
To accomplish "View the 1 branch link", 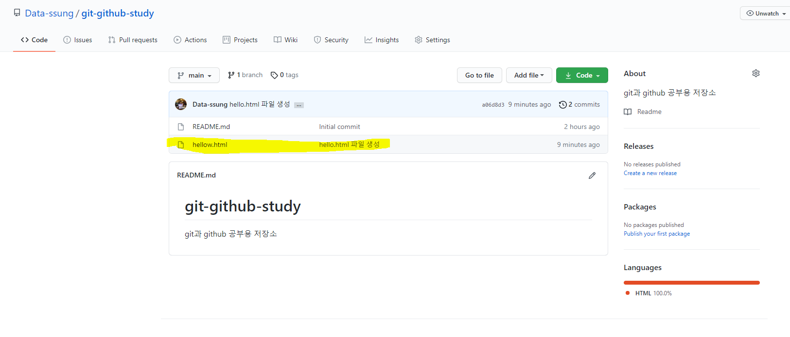I will [x=245, y=75].
